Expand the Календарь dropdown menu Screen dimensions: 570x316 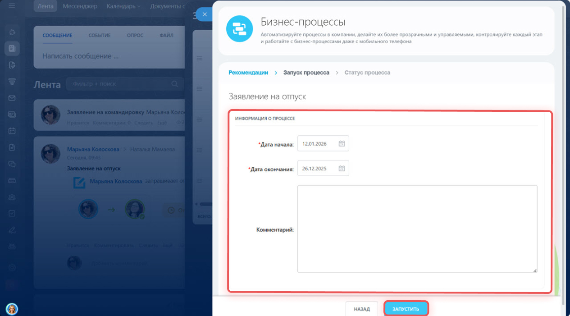123,6
